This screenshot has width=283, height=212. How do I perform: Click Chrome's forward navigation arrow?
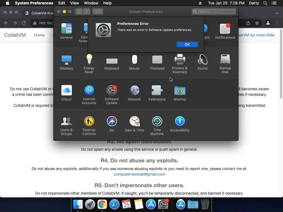(15, 23)
